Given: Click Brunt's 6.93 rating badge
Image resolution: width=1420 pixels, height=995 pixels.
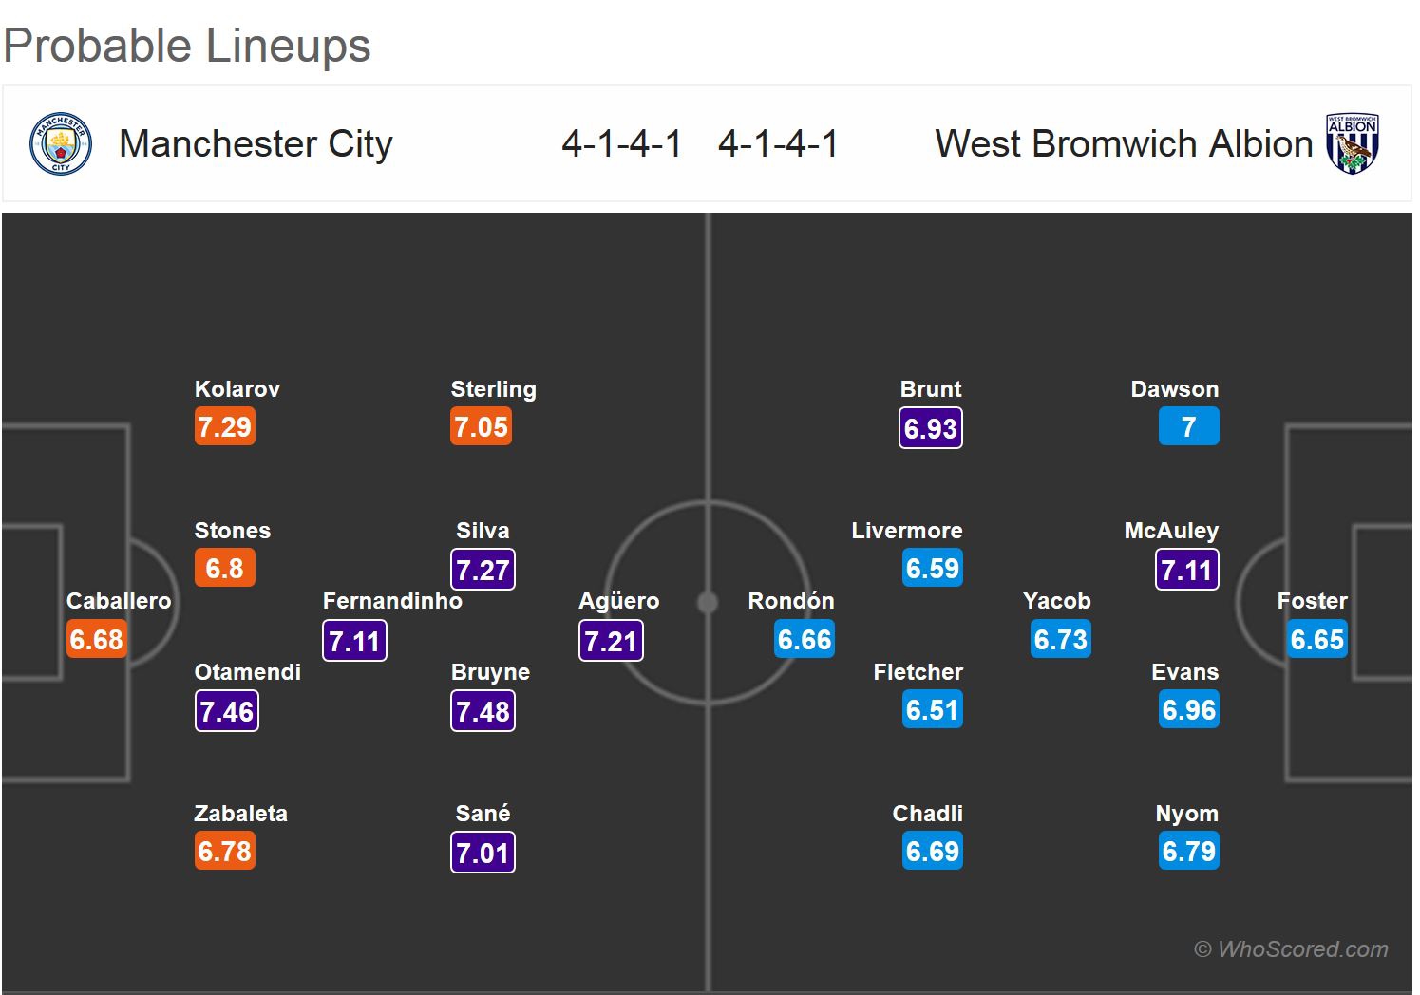Looking at the screenshot, I should (931, 428).
